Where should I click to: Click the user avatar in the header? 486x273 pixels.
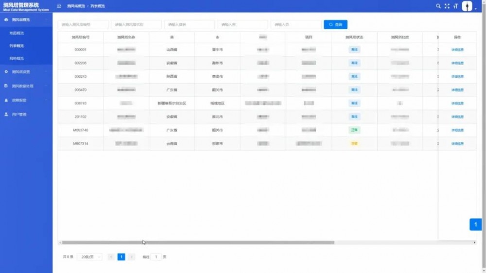(467, 6)
